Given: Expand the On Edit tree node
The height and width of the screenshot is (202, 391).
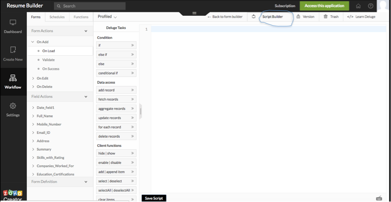Looking at the screenshot, I should (x=33, y=78).
